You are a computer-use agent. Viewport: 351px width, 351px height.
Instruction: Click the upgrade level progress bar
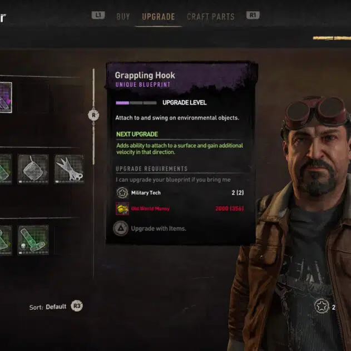click(x=136, y=103)
